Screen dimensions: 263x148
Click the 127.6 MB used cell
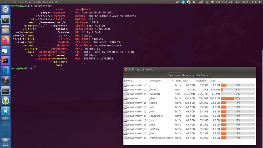[215, 90]
